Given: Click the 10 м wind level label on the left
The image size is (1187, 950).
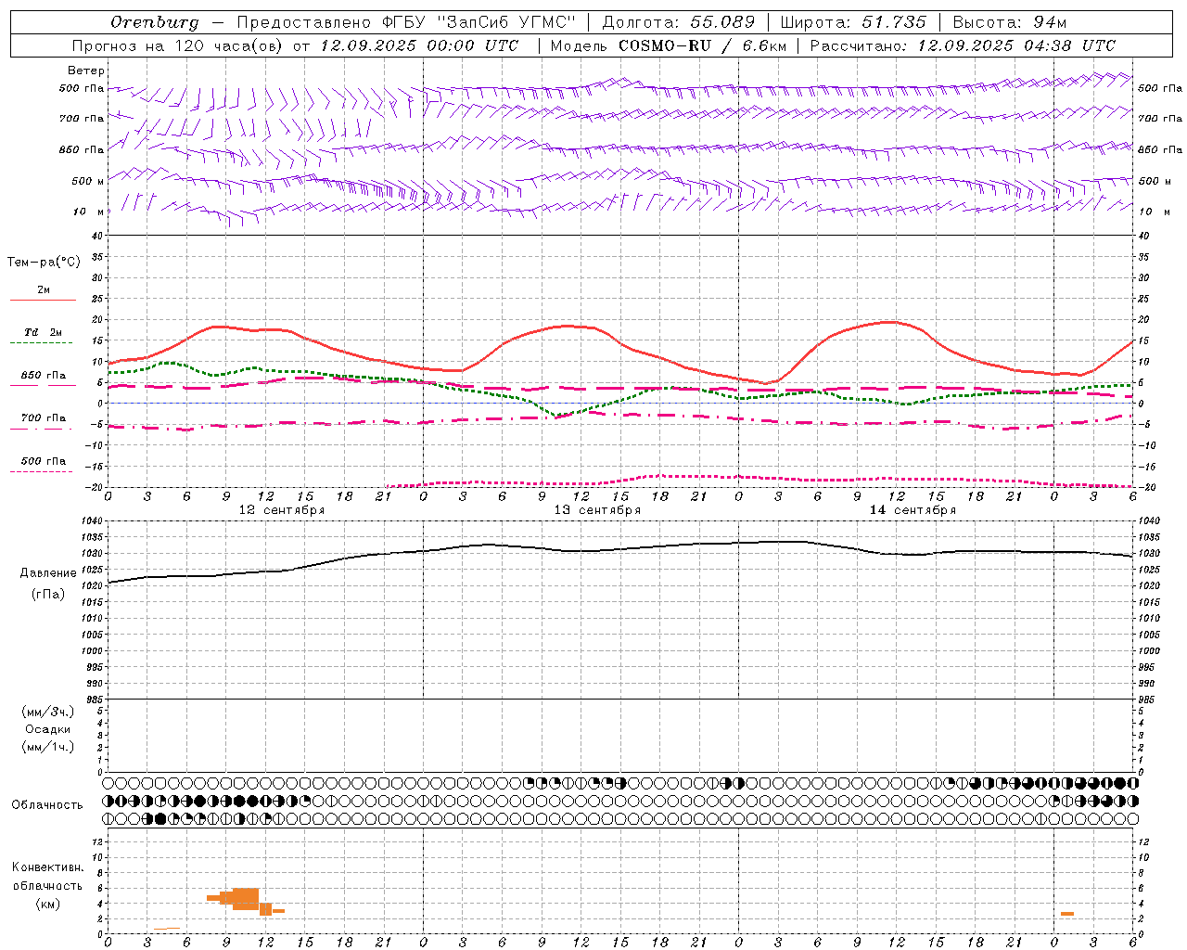Looking at the screenshot, I should 89,212.
